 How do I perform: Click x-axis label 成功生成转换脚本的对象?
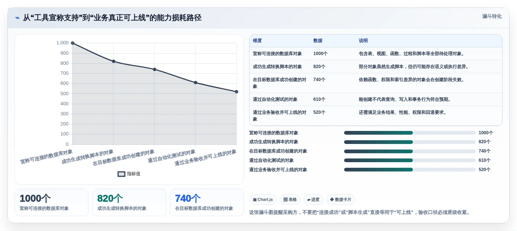(87, 157)
